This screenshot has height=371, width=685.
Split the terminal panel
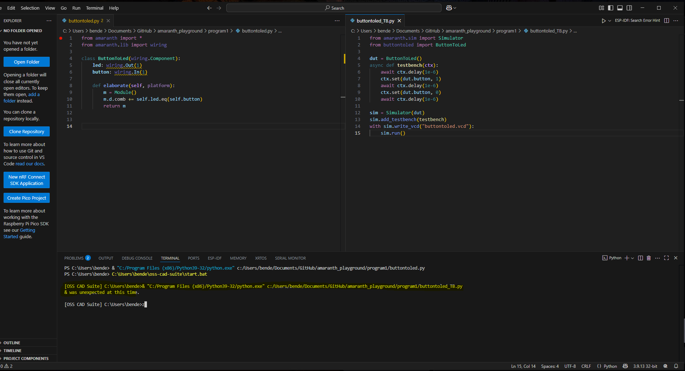[640, 258]
